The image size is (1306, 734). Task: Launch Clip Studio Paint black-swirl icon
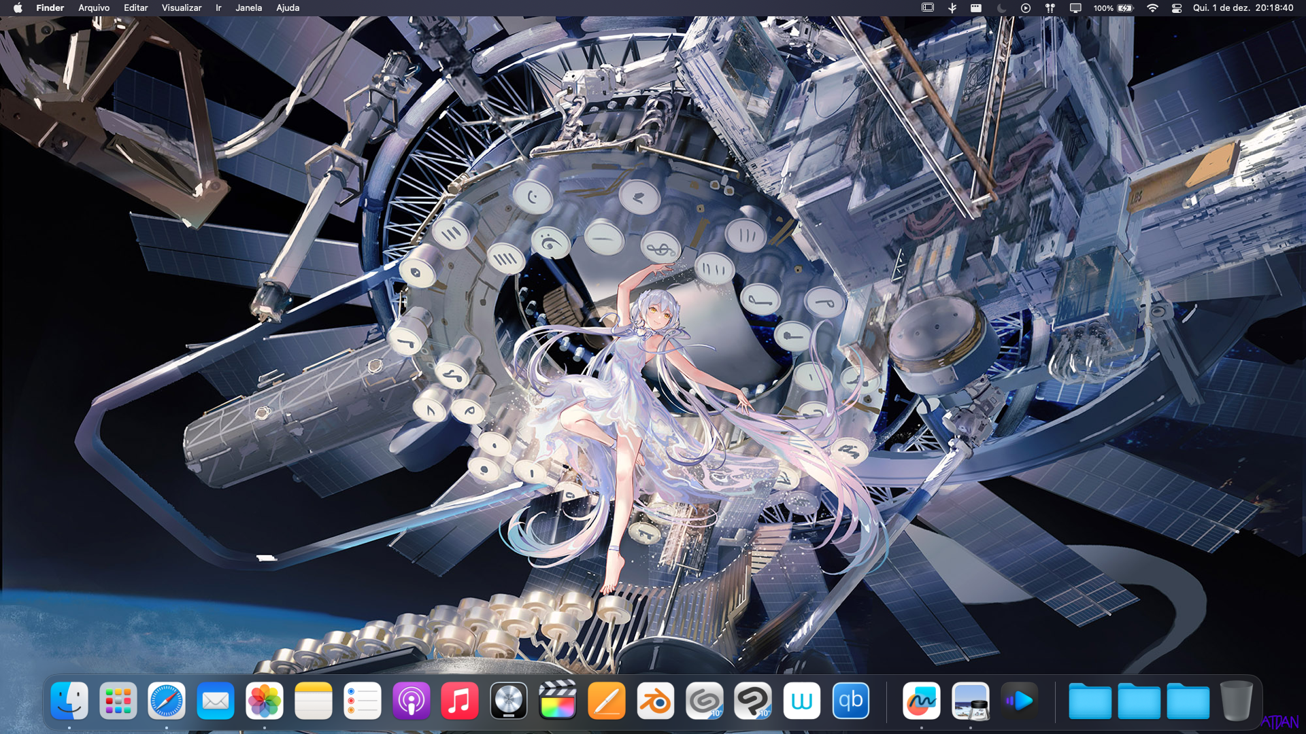click(x=753, y=701)
